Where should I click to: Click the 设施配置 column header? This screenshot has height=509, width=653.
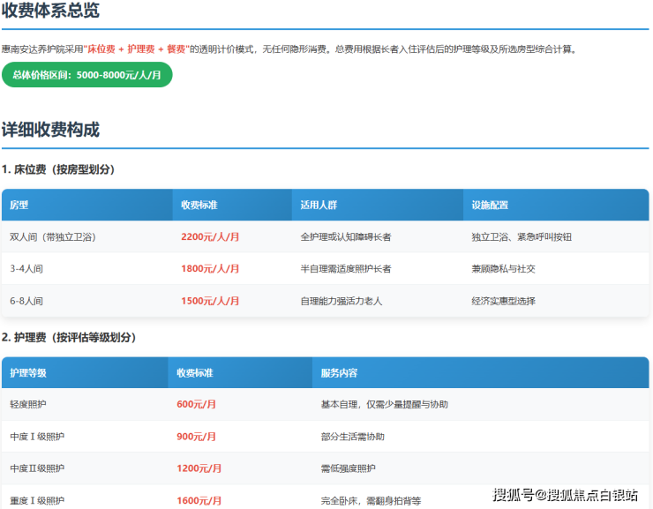point(490,205)
